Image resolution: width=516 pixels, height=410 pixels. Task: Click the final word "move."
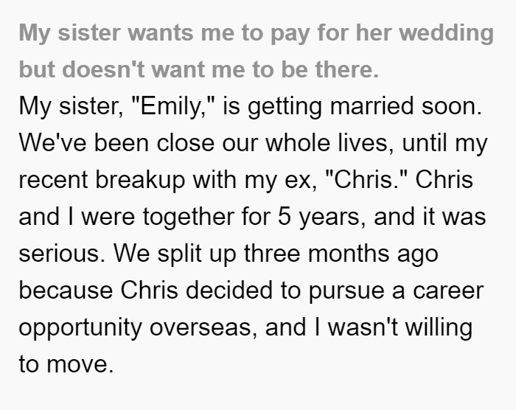tap(80, 364)
